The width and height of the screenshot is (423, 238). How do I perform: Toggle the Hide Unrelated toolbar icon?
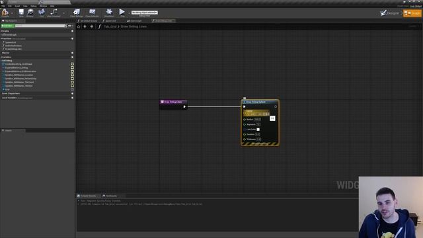pos(54,12)
